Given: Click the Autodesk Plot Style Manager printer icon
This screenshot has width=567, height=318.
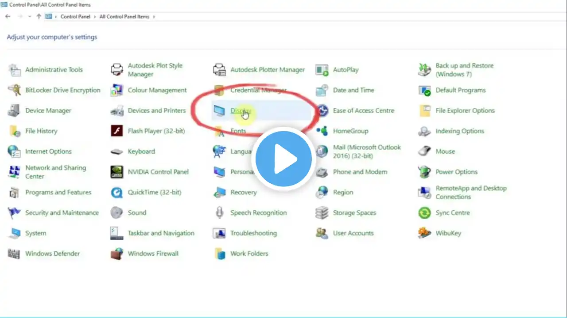Looking at the screenshot, I should click(117, 70).
